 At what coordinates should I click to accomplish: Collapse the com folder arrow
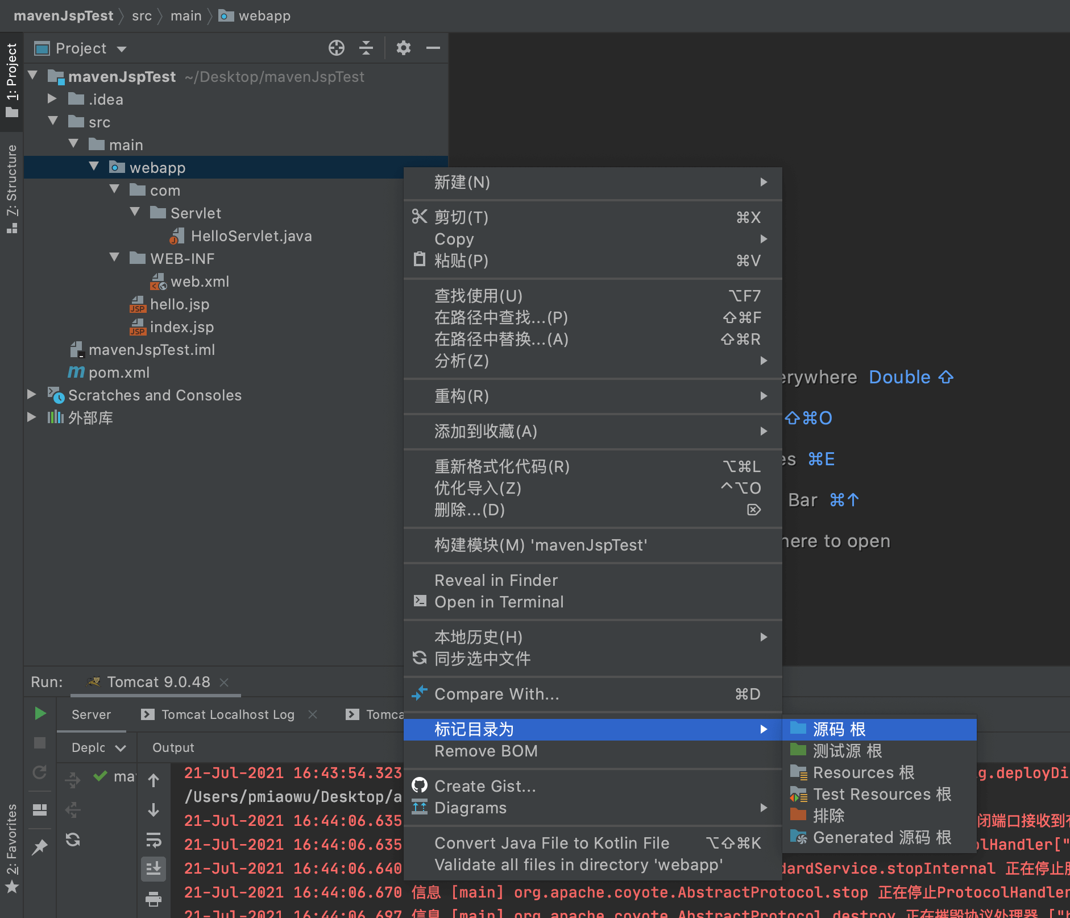(115, 189)
